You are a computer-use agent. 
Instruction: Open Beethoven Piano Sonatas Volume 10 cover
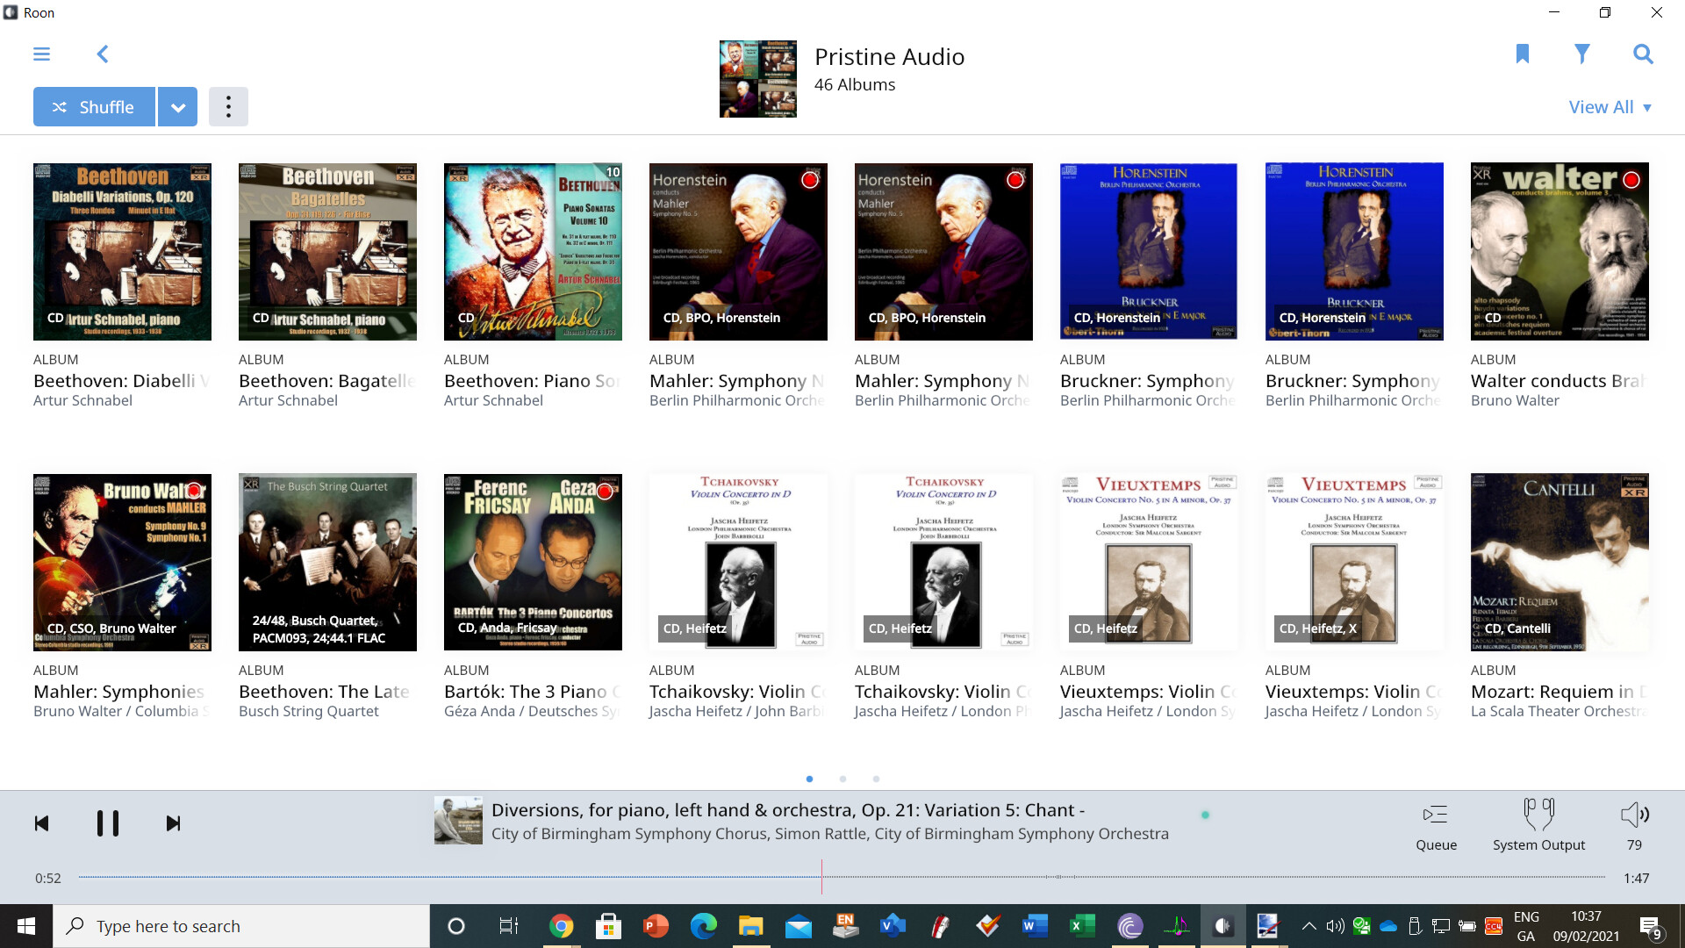(x=533, y=252)
